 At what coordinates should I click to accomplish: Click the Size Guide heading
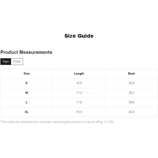tap(79, 36)
